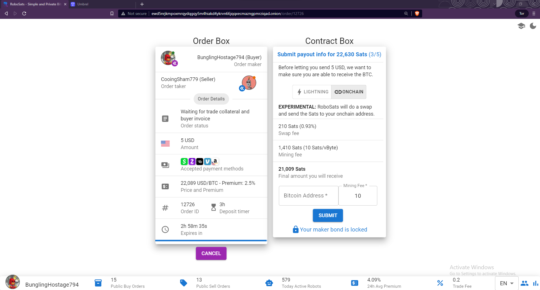
Task: Click the Brave Shields icon in address bar
Action: click(x=417, y=14)
